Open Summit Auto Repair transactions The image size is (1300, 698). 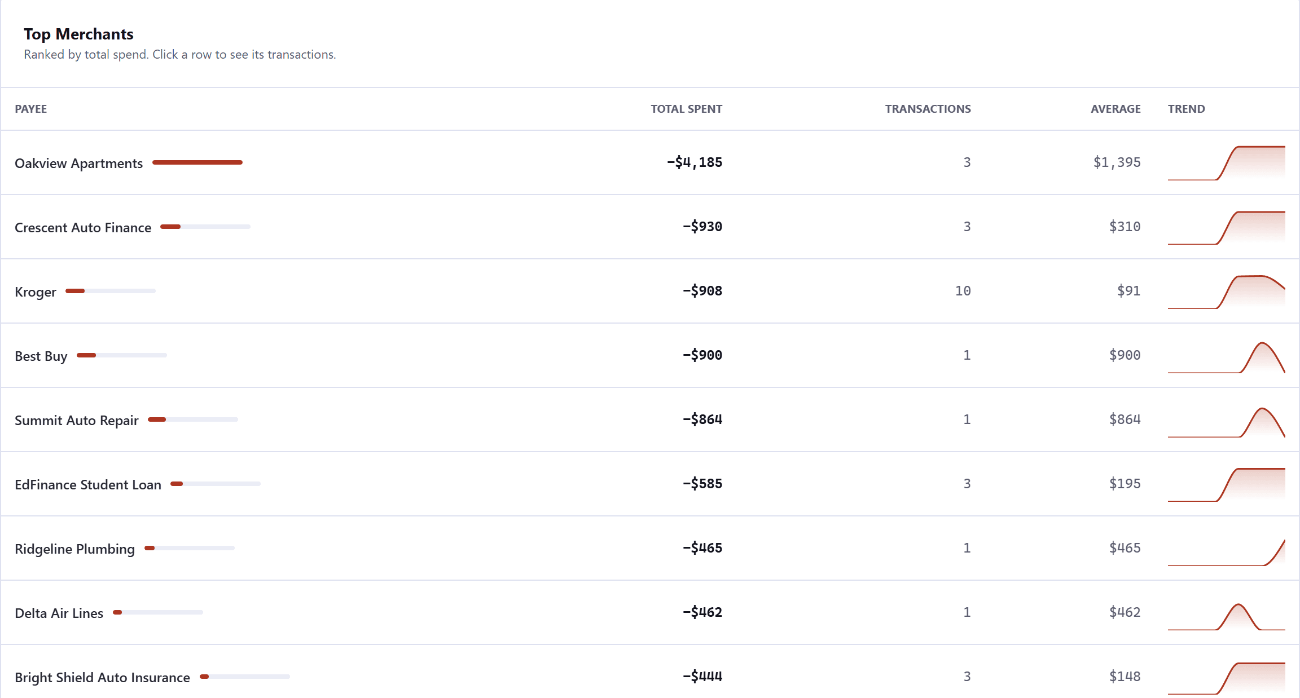650,419
